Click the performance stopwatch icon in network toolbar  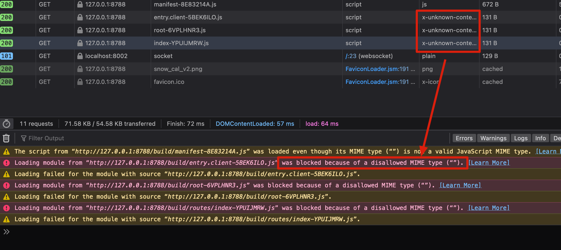tap(7, 123)
